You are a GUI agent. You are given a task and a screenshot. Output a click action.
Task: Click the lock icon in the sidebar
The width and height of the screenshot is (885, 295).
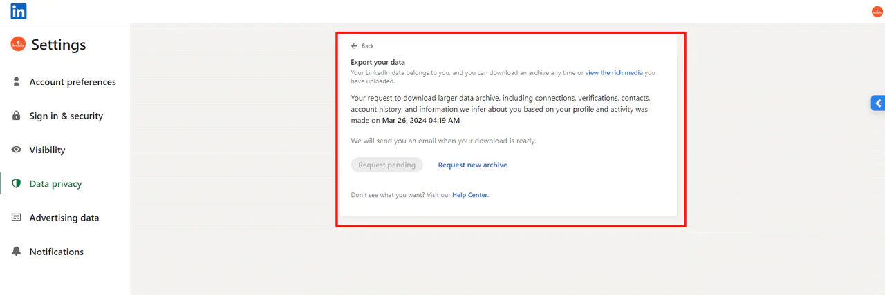click(17, 116)
